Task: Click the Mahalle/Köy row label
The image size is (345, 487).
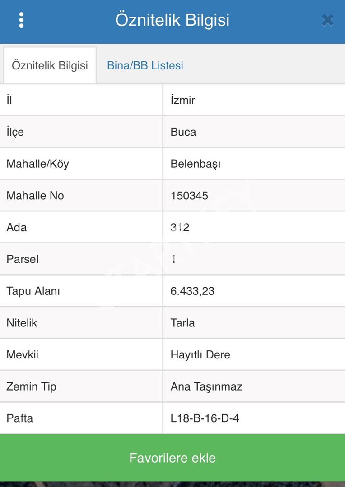Action: coord(37,164)
